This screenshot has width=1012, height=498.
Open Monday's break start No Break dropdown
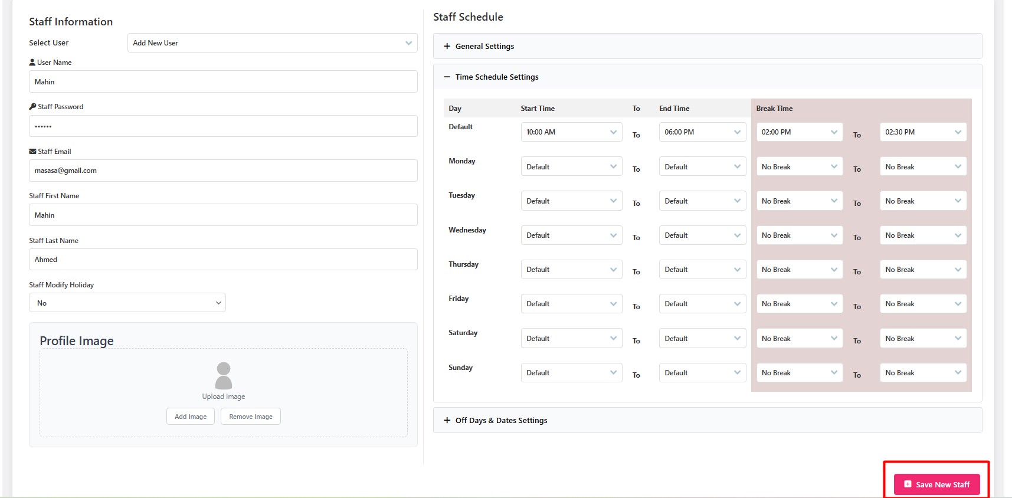pos(799,167)
